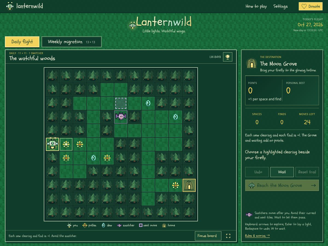Click the Reach the Moon Grove button
Screen dimensions: 328x246
[x=282, y=185]
